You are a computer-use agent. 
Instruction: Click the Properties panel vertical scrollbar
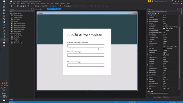[x=179, y=52]
